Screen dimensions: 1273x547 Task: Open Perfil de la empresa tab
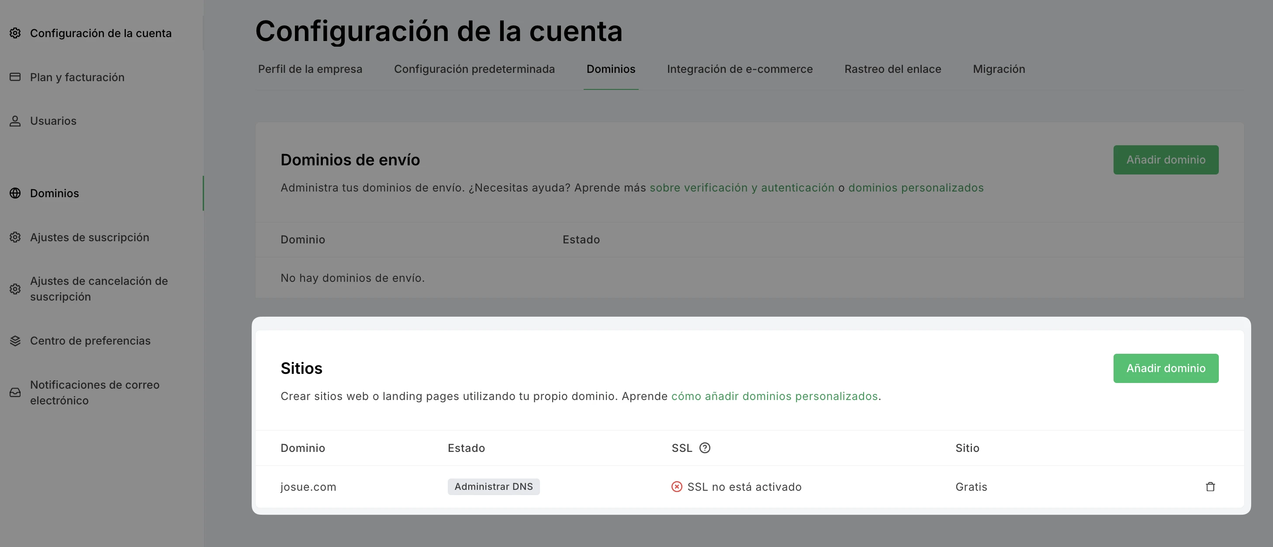(310, 69)
